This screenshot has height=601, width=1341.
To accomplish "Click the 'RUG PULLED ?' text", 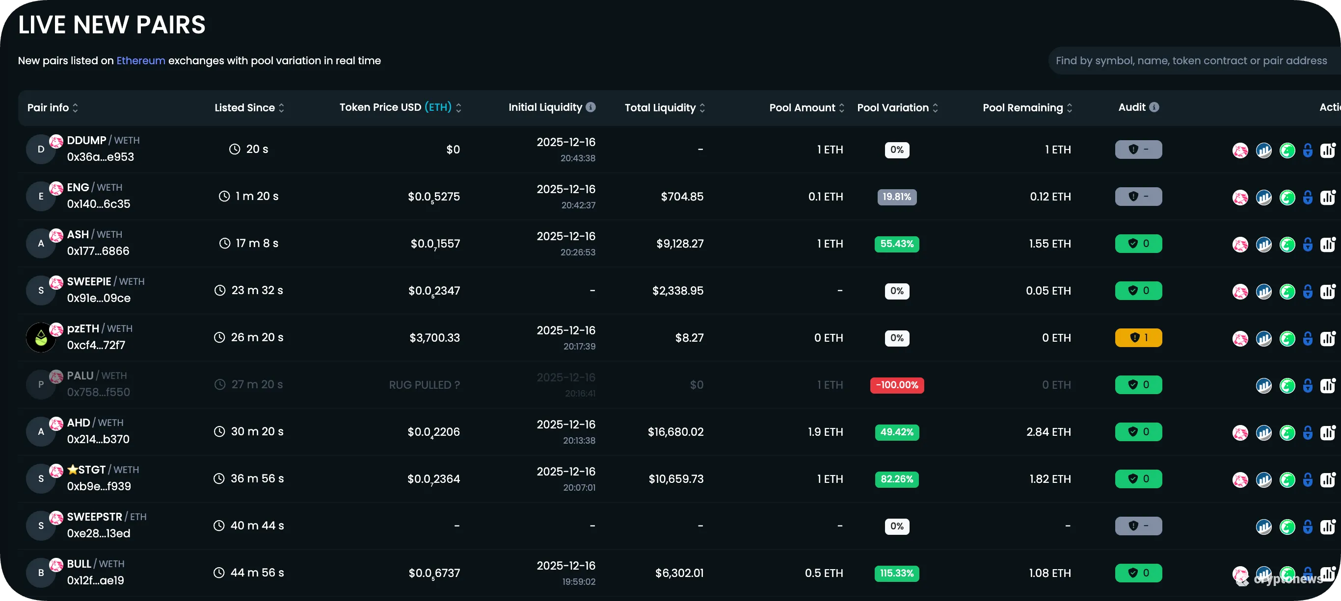I will coord(424,385).
